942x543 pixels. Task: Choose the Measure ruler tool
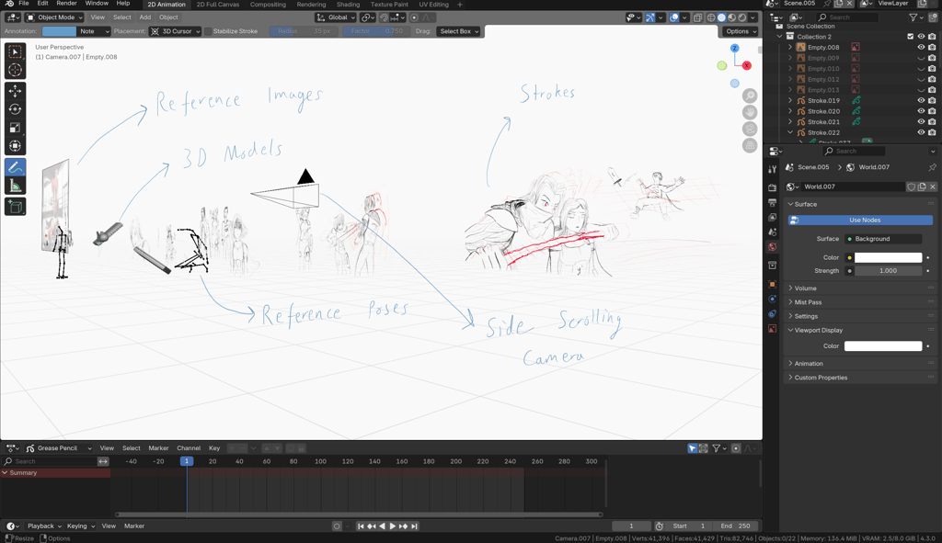(x=15, y=186)
